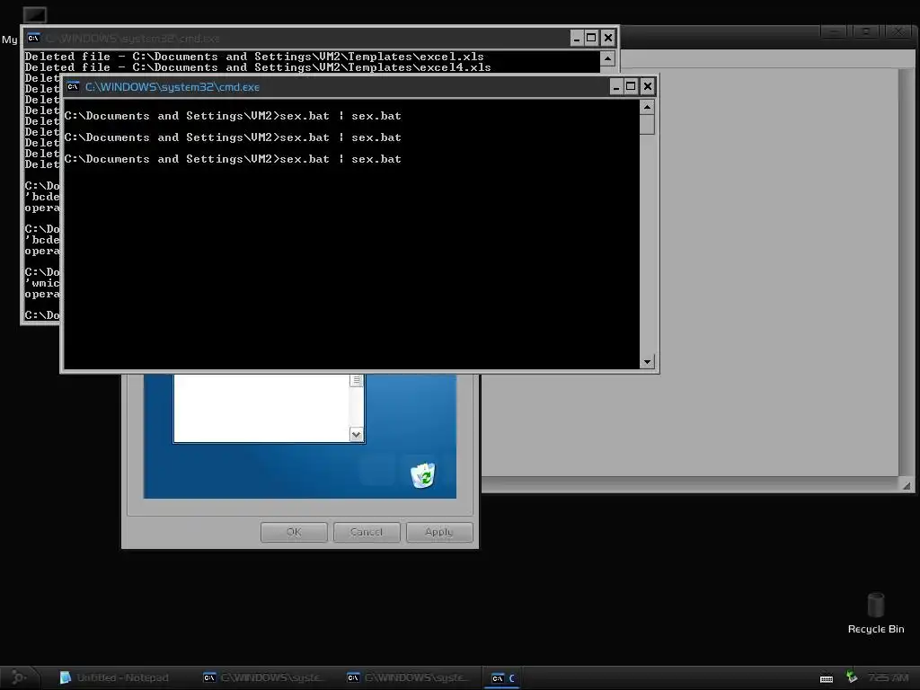Minimize the dark background window on the right

coord(833,31)
